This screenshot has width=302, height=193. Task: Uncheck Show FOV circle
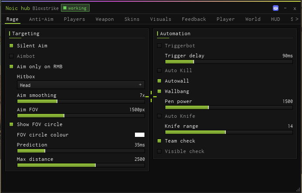click(x=11, y=124)
